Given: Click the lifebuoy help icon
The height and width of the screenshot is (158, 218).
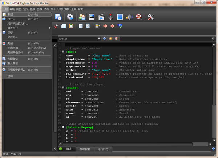Looking at the screenshot, I should 138,17.
